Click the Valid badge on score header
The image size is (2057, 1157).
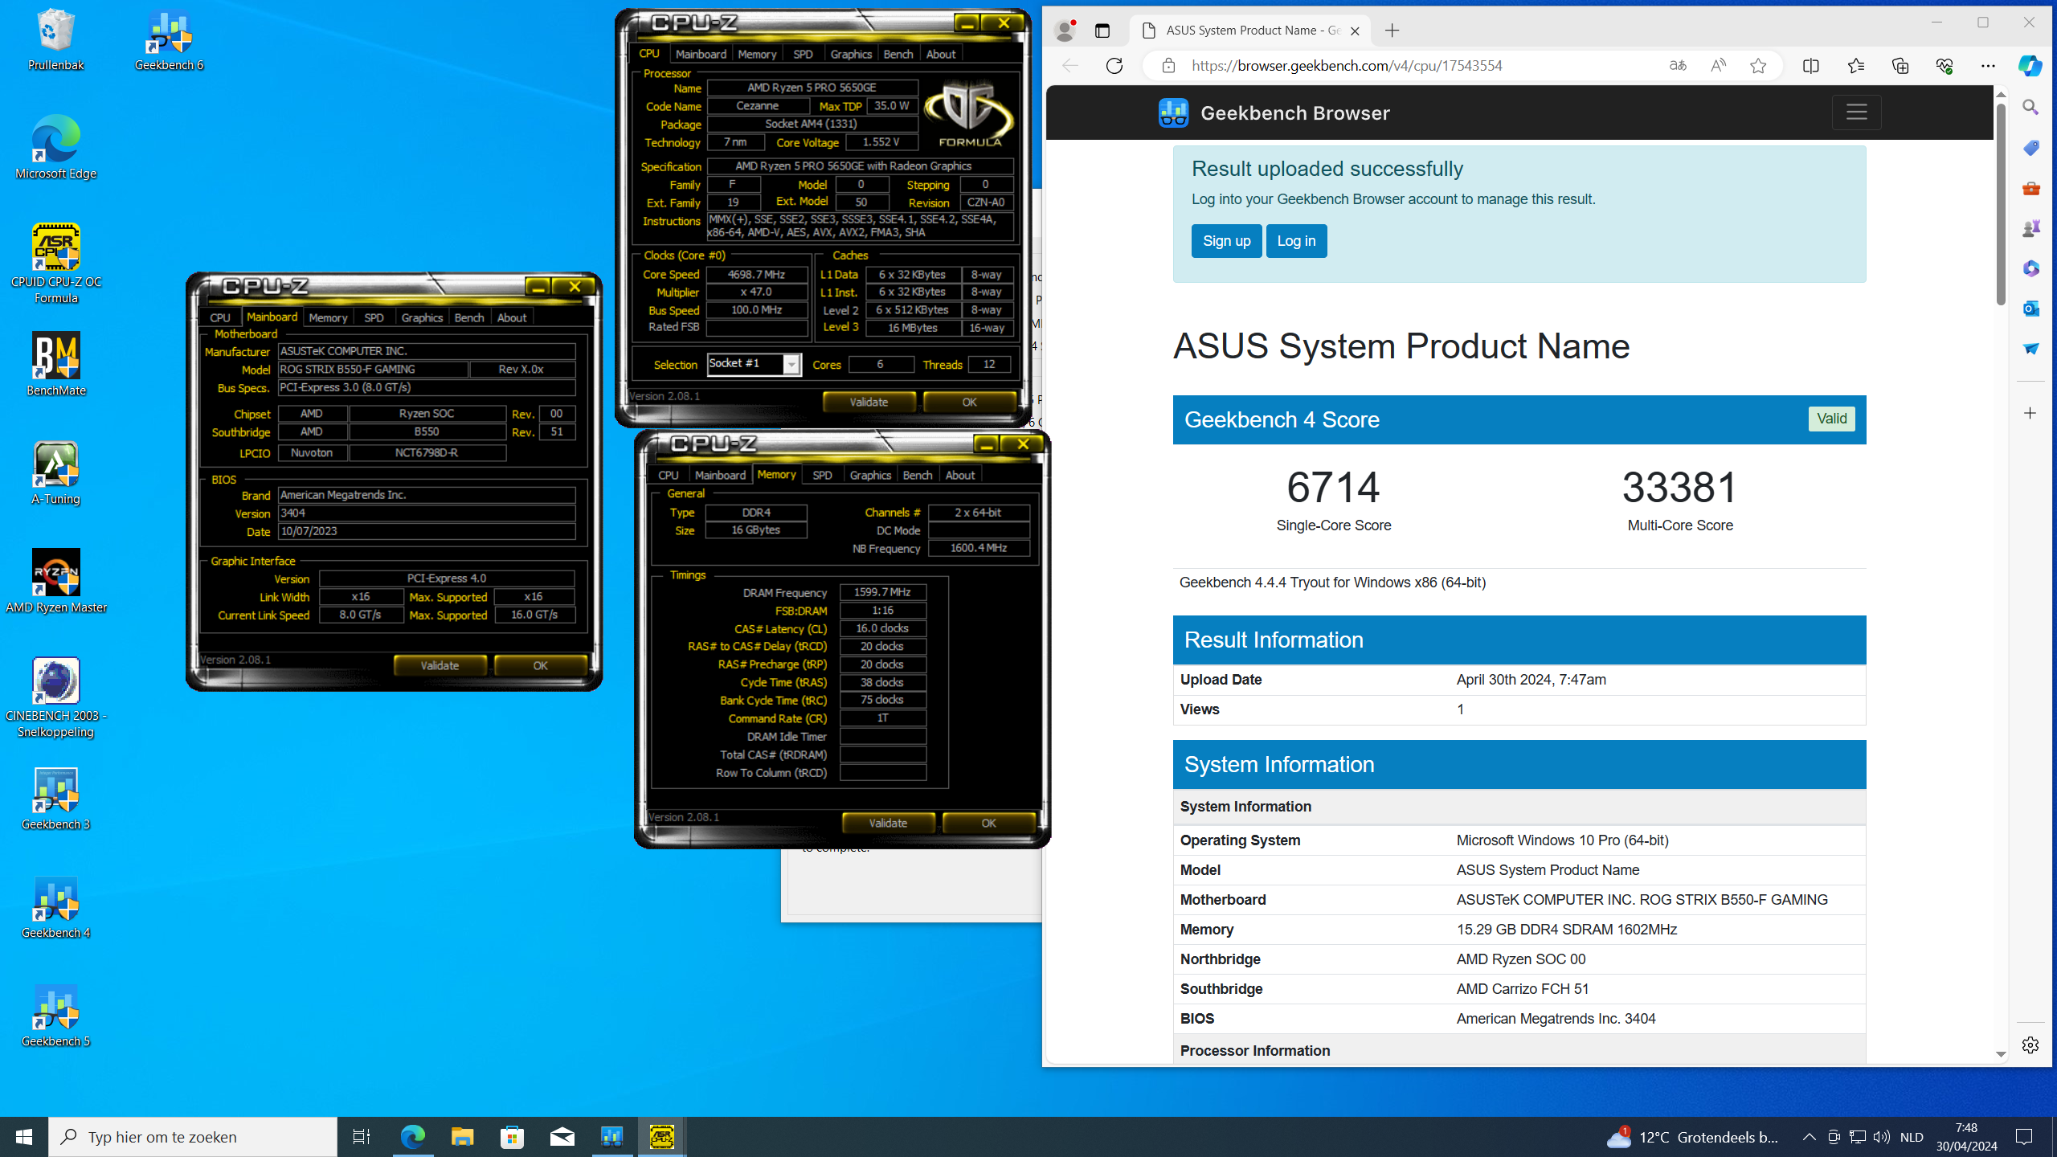coord(1832,419)
